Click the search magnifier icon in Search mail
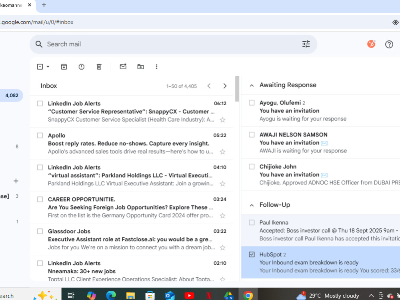Viewport: 400px width, 300px height. 39,44
